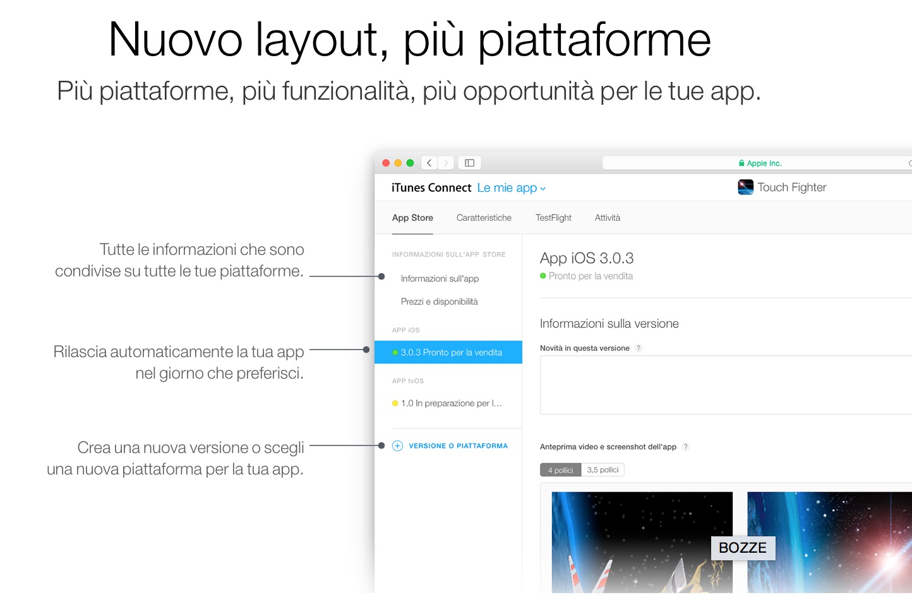Select 1.0 In preparazione tvOS version
The height and width of the screenshot is (607, 912).
click(x=448, y=403)
